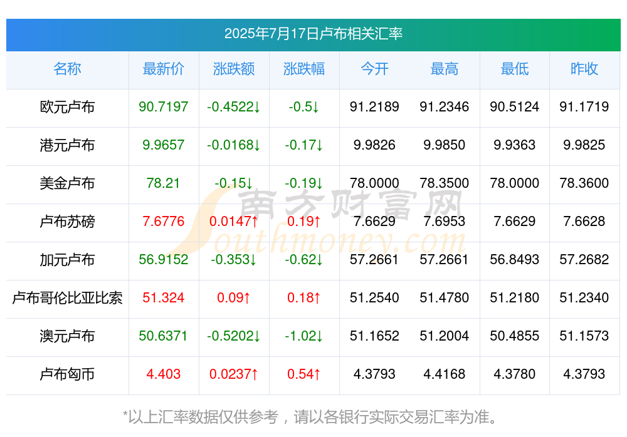Select the 今开 column header
The height and width of the screenshot is (437, 627).
(x=374, y=69)
